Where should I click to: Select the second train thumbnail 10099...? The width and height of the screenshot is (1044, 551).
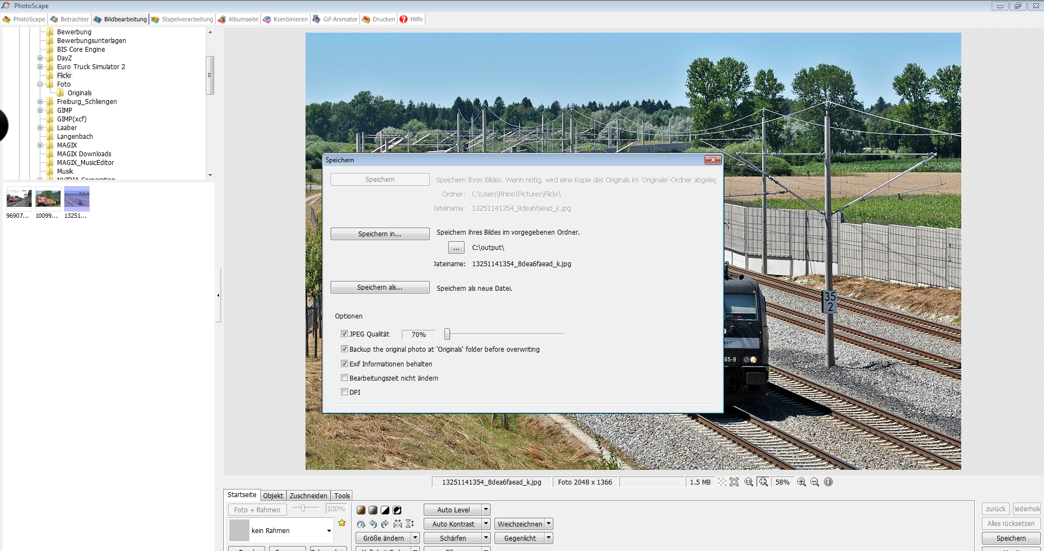point(48,199)
